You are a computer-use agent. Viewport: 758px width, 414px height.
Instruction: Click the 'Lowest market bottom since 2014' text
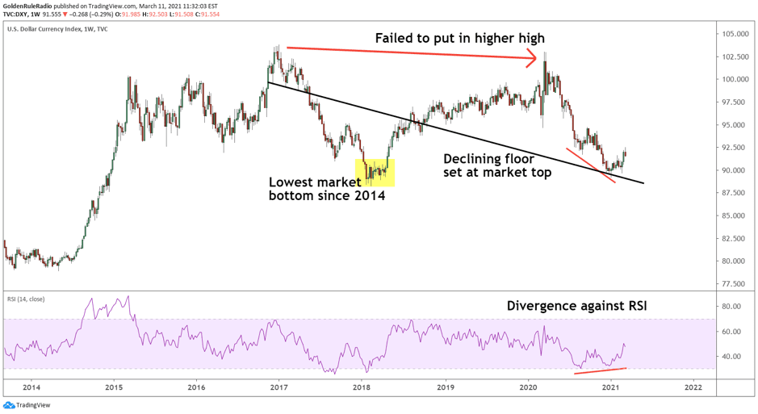[327, 188]
